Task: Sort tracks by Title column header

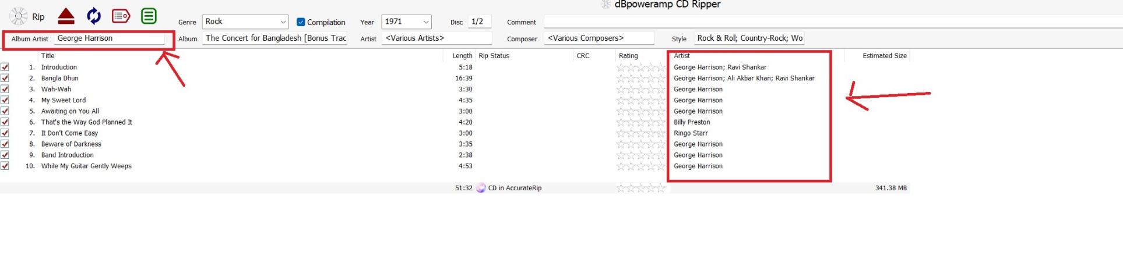Action: coord(48,56)
